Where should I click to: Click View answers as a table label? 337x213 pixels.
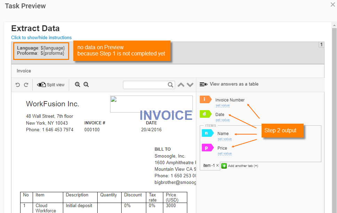click(x=234, y=84)
